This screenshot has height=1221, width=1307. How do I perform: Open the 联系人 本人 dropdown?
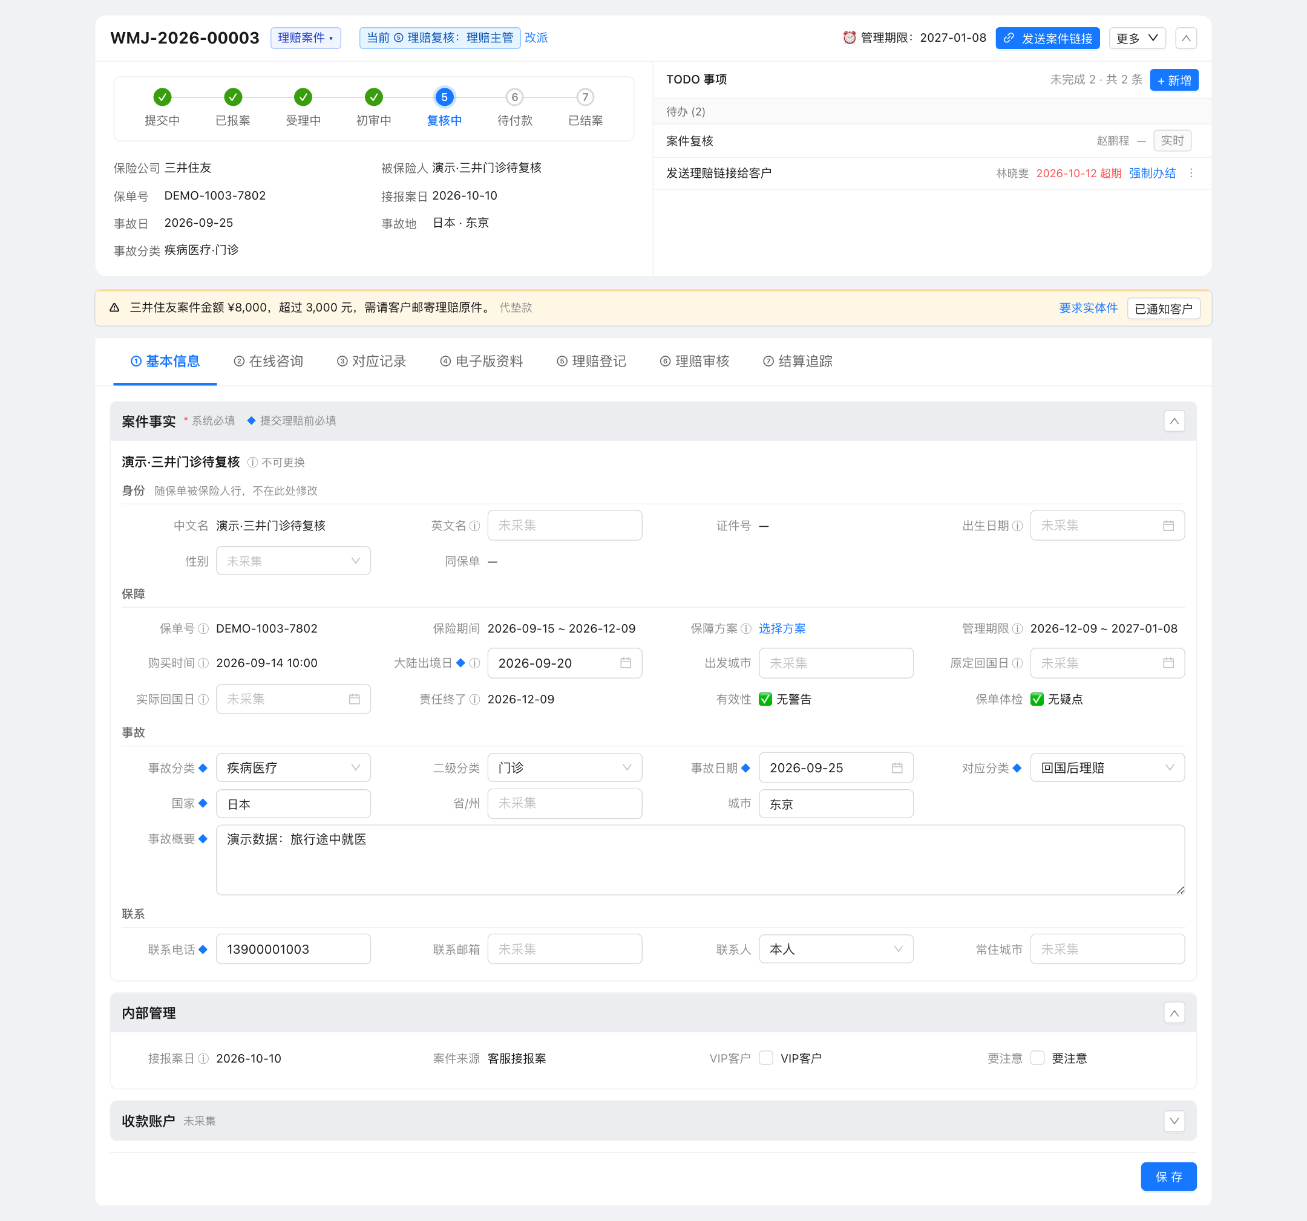(836, 949)
